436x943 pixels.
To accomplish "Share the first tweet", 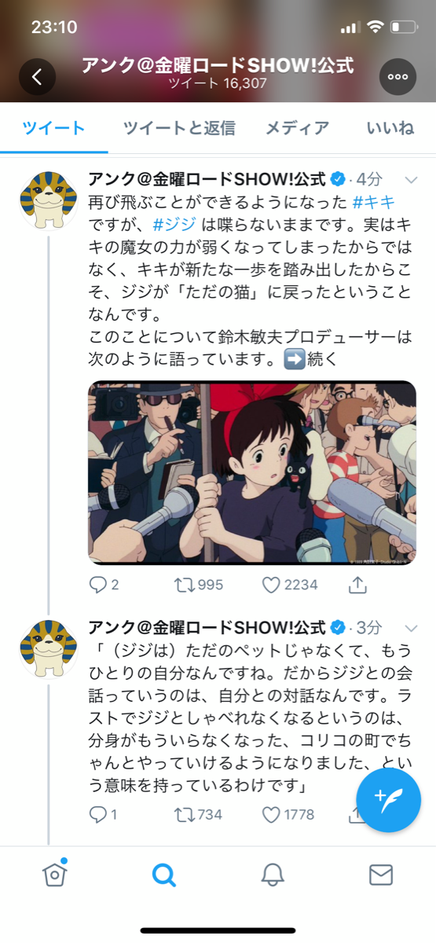I will 358,585.
